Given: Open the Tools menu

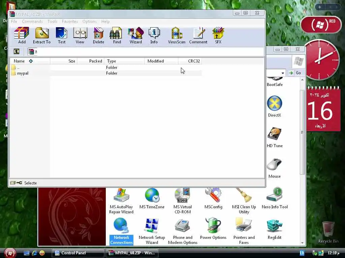Looking at the screenshot, I should tap(52, 21).
